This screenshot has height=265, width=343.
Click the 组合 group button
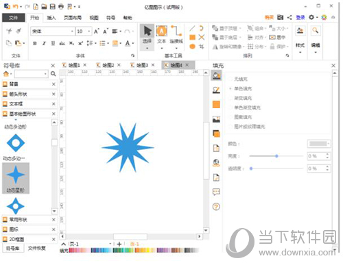click(257, 28)
